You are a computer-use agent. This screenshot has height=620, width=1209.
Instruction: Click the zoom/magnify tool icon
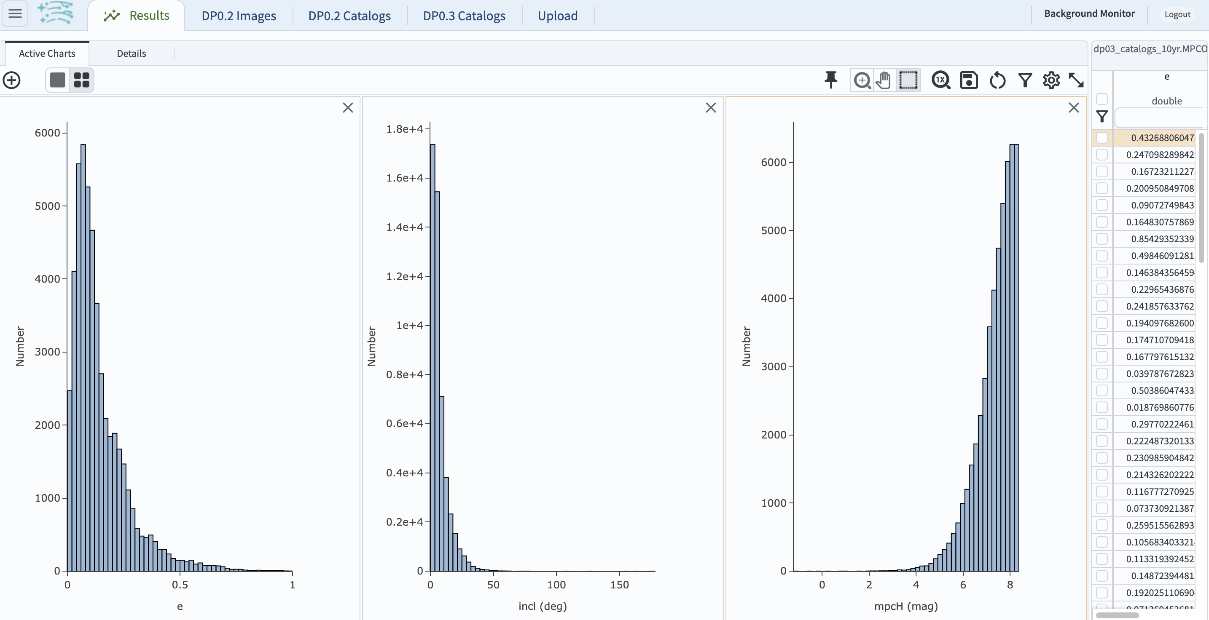[862, 79]
